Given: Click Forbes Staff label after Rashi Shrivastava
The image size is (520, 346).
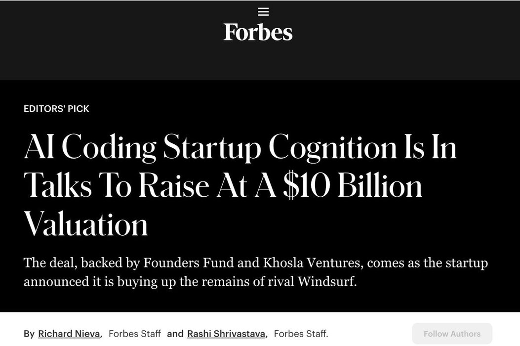Looking at the screenshot, I should (x=300, y=334).
